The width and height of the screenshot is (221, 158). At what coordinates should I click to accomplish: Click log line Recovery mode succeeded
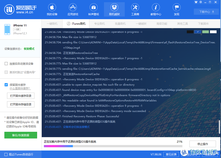(95, 111)
